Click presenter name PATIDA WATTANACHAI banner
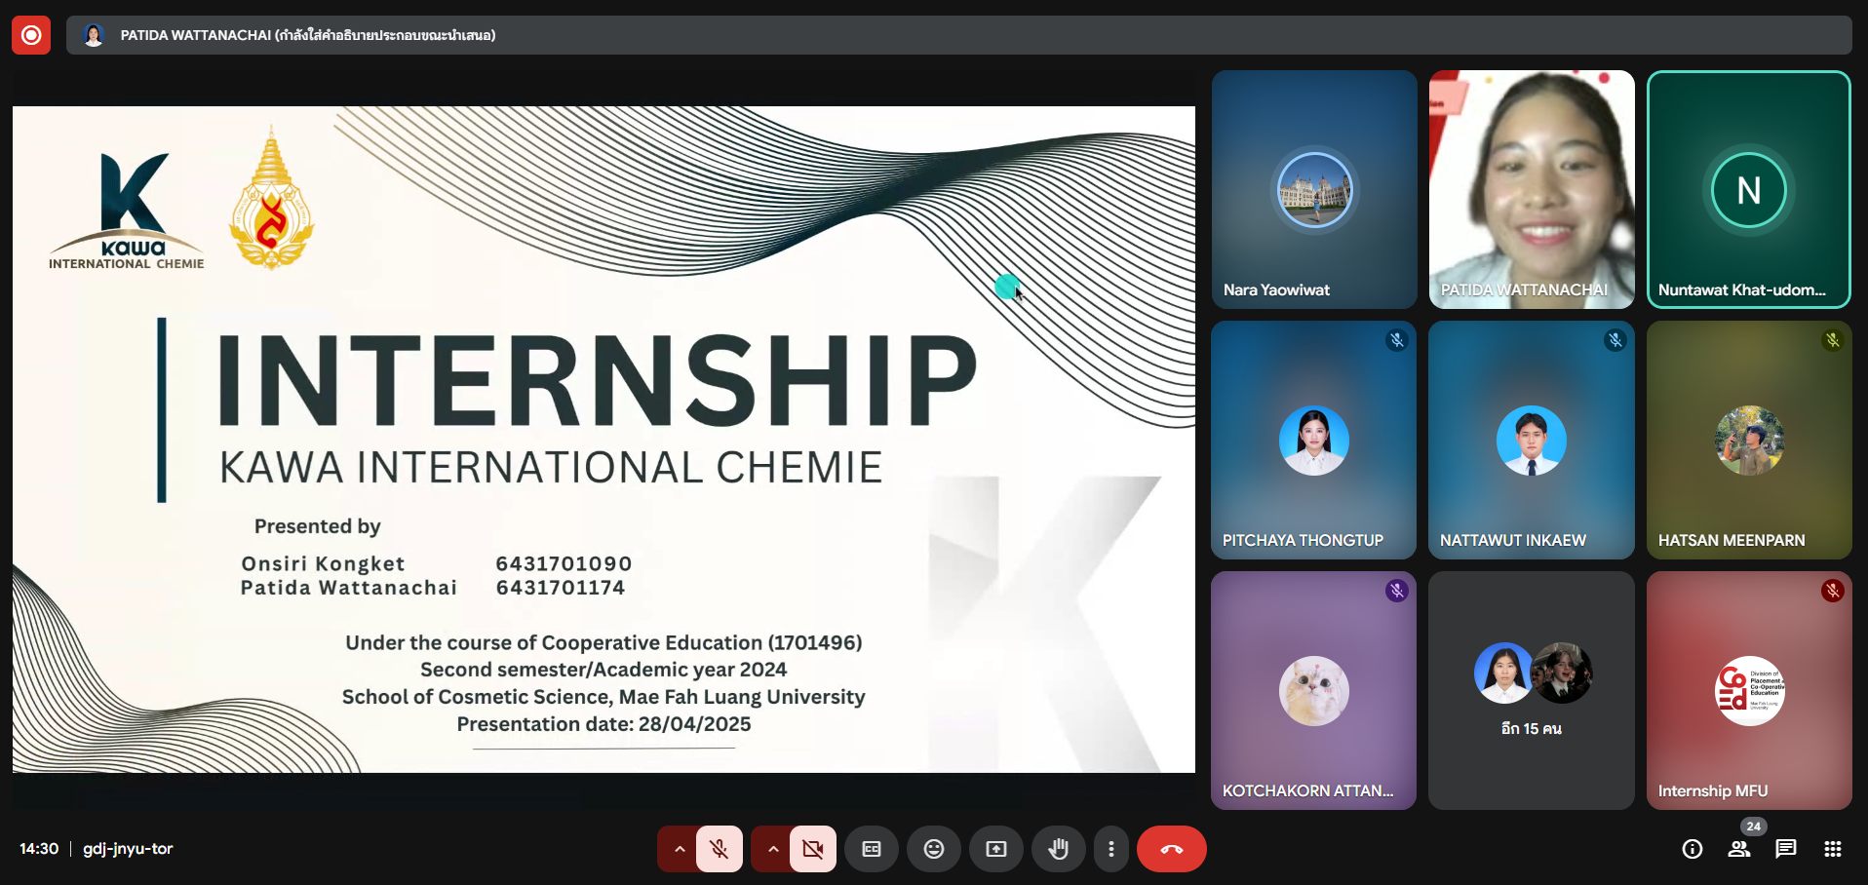This screenshot has height=885, width=1868. [308, 35]
